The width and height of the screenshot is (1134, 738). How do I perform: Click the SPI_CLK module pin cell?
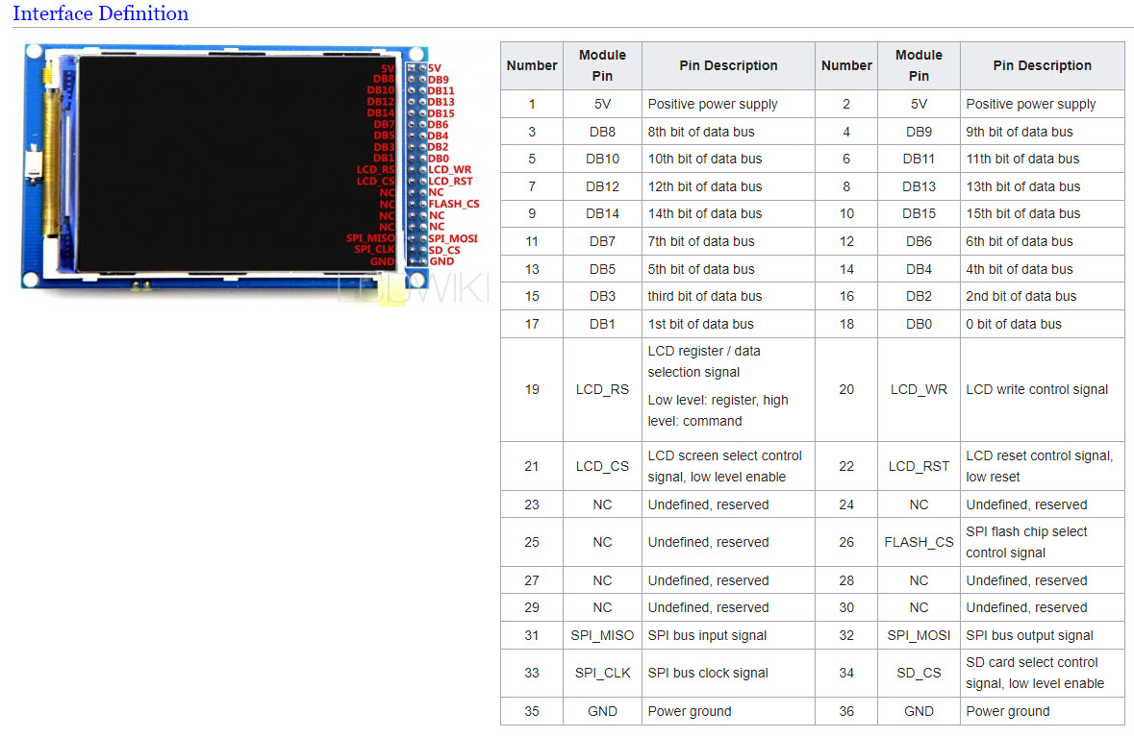pyautogui.click(x=602, y=673)
